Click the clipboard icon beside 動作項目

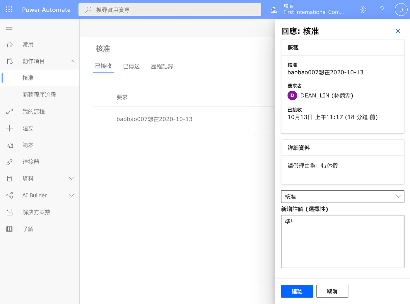click(x=10, y=61)
